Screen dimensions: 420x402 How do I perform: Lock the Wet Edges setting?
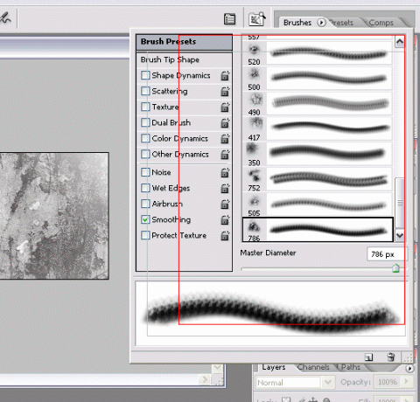(225, 189)
